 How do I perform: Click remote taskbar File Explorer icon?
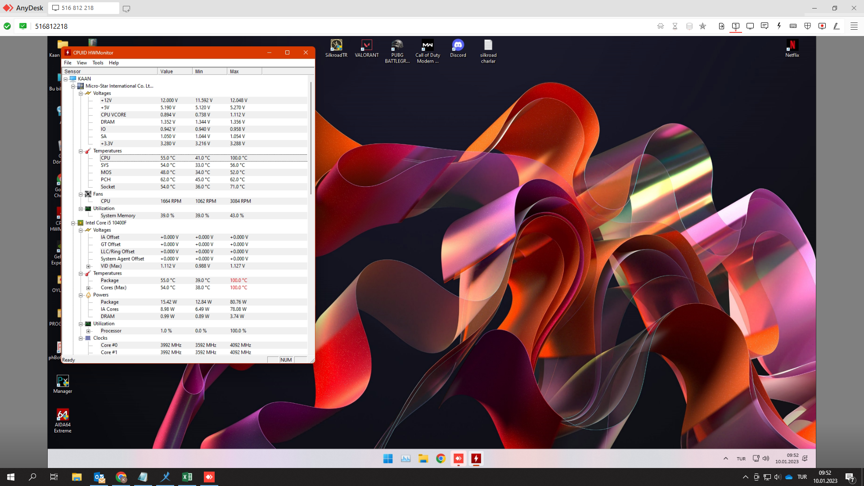423,459
